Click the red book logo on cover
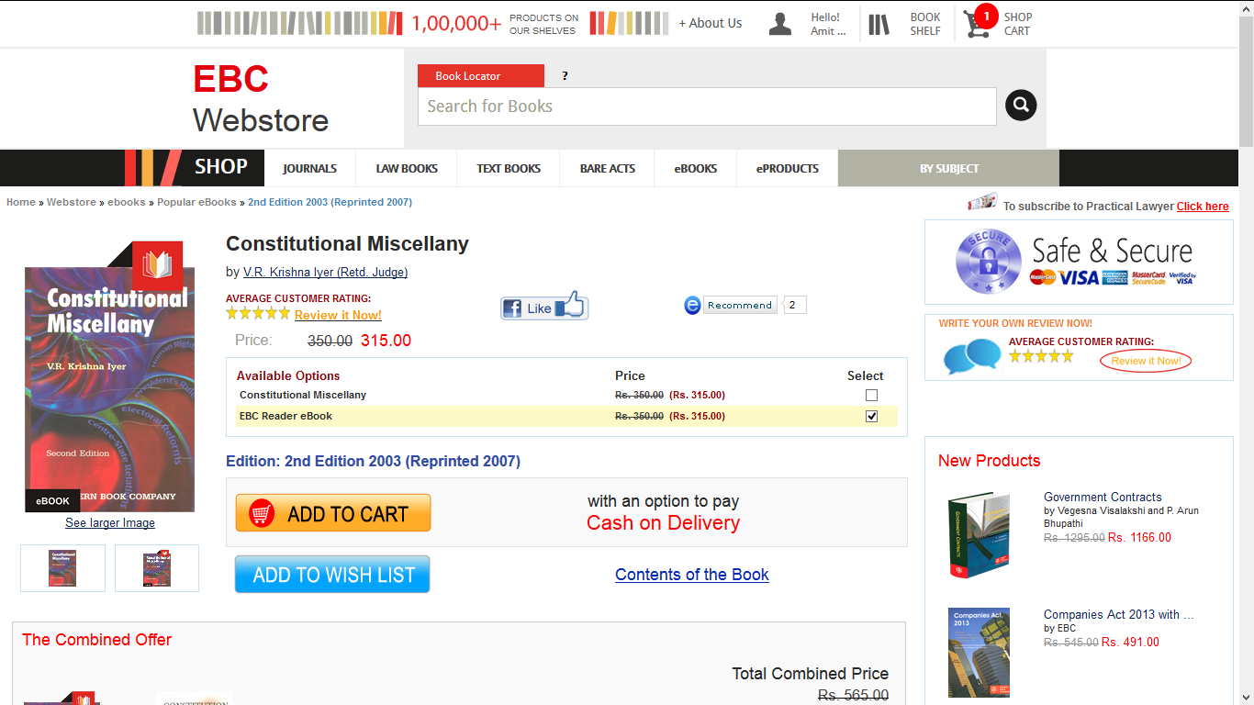 coord(158,266)
